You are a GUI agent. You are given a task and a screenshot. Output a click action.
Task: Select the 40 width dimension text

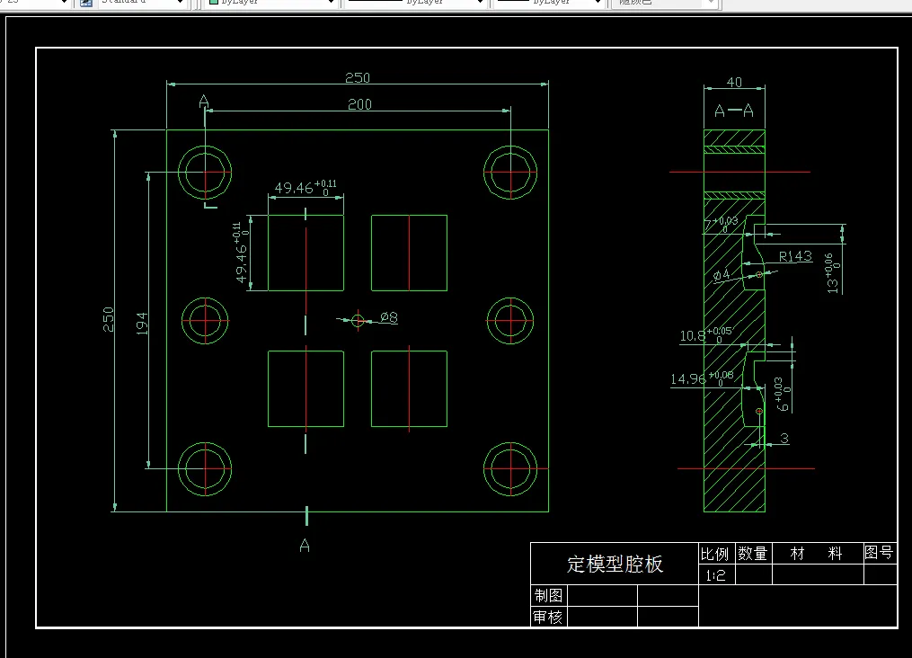click(x=734, y=82)
